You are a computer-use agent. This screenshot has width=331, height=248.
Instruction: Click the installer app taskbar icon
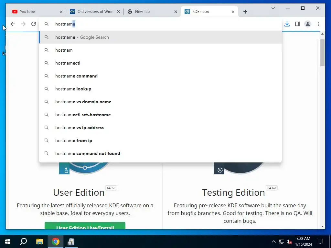71,242
